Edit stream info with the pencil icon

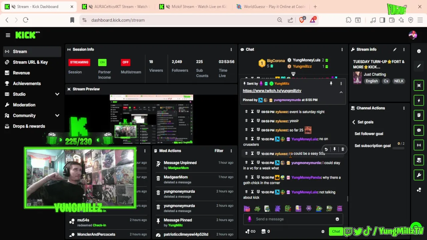point(395,49)
